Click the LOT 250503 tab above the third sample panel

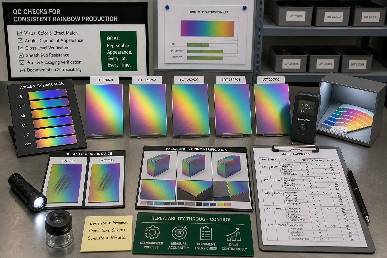click(189, 80)
